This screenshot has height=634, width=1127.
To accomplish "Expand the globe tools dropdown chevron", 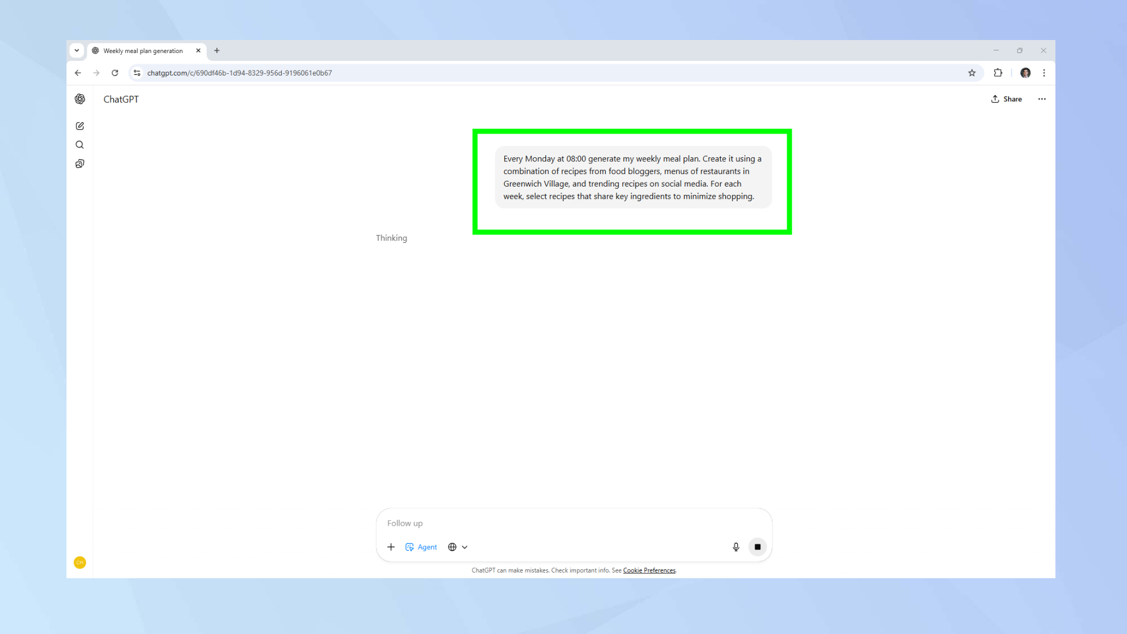I will (x=465, y=547).
